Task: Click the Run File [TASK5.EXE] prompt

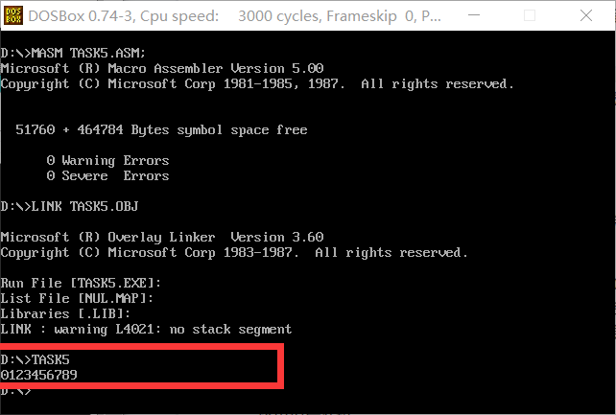Action: coord(81,283)
